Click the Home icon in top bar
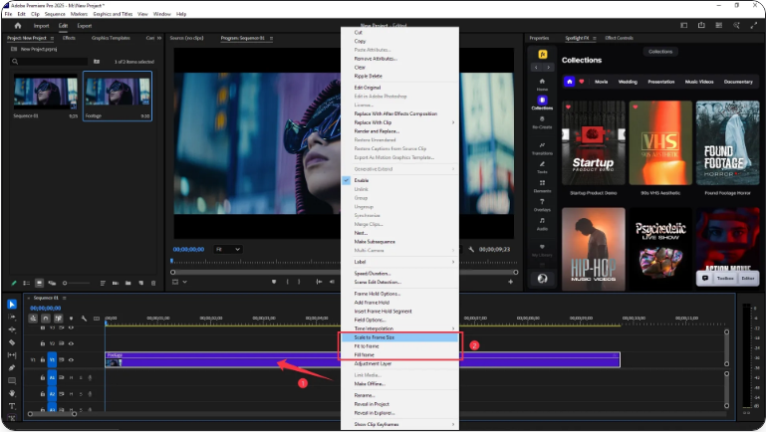766x432 pixels. (17, 26)
